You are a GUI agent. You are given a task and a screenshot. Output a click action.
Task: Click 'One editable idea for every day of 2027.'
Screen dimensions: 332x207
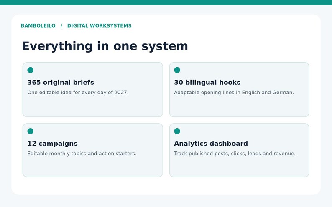(x=78, y=93)
